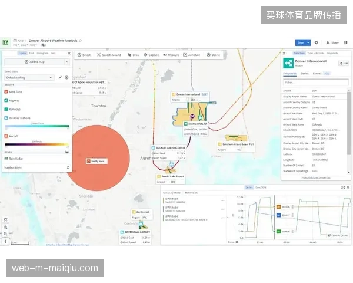Click the properties Filter input field
This screenshot has height=283, width=353.
[x=315, y=83]
